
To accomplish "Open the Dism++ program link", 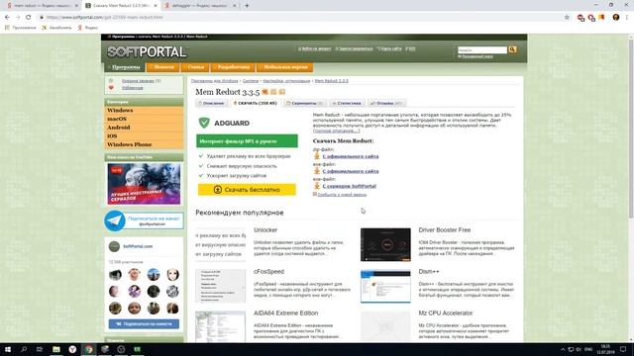I will (429, 272).
